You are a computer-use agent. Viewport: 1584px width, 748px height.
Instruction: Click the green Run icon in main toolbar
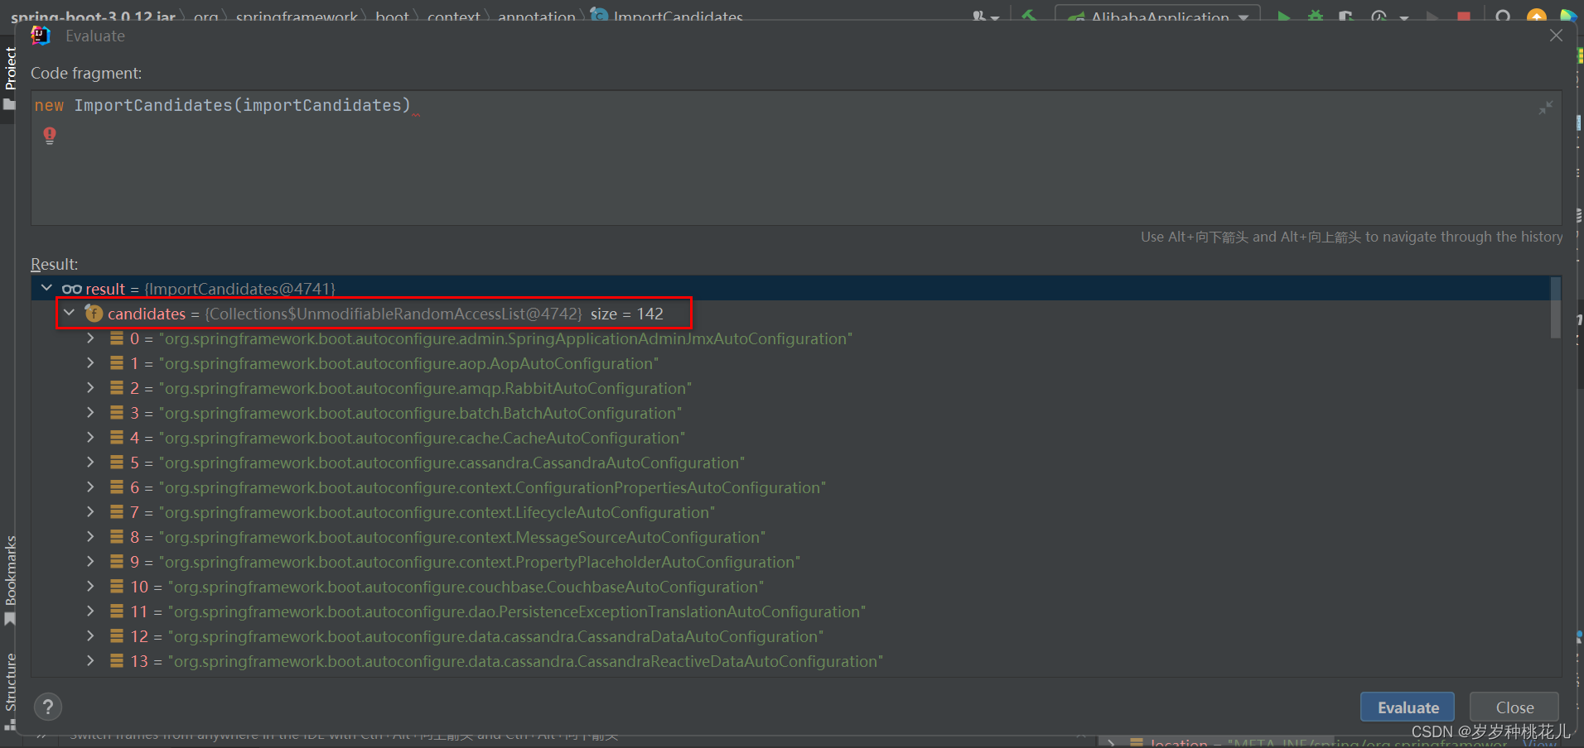1283,17
